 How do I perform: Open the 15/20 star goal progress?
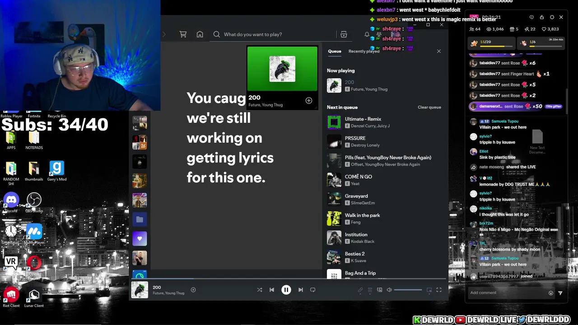pyautogui.click(x=492, y=43)
